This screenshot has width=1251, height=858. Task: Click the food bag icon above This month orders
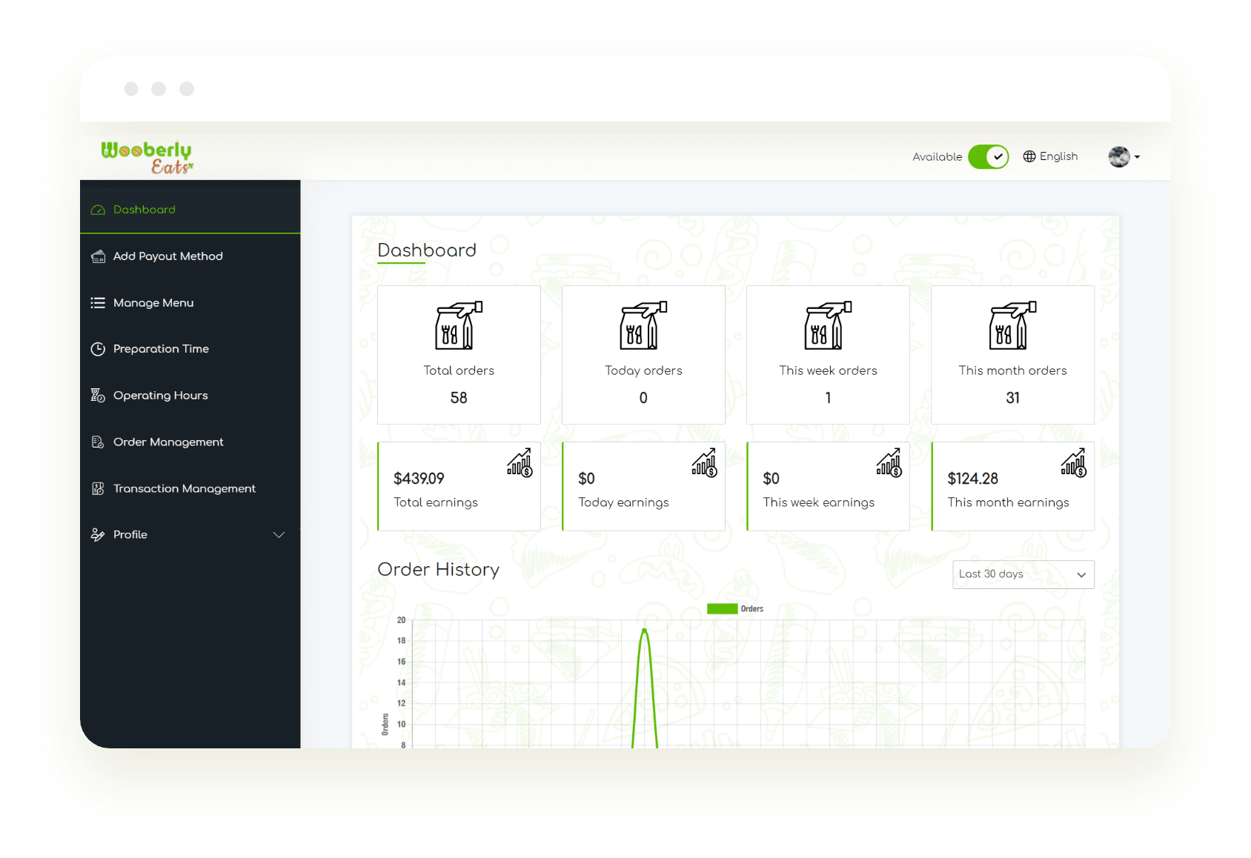coord(1012,325)
